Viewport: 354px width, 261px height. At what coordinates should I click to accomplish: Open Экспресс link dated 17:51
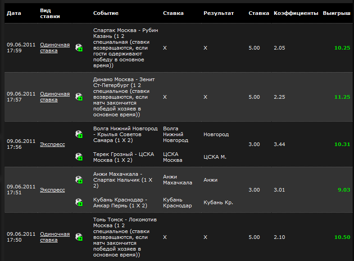pos(52,190)
